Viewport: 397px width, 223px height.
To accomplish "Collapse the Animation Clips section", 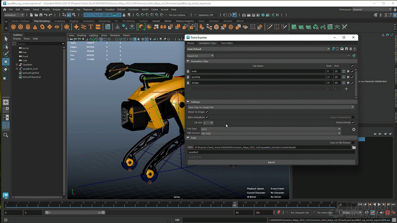I will tap(188, 61).
